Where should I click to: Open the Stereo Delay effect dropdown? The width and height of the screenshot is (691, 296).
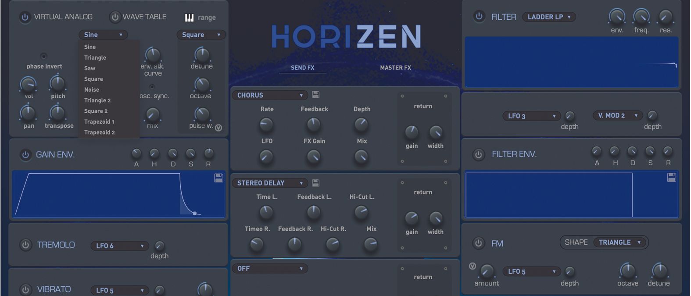(x=270, y=183)
